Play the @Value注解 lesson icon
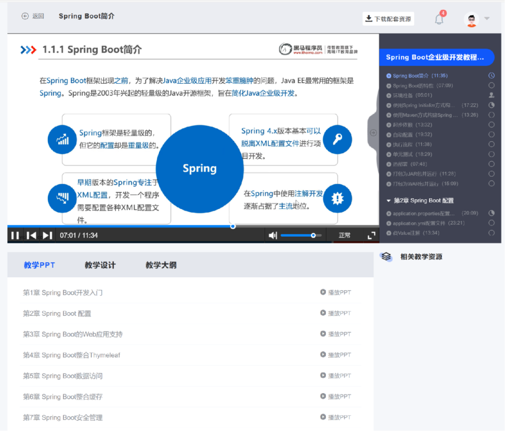The height and width of the screenshot is (431, 505). click(x=389, y=233)
